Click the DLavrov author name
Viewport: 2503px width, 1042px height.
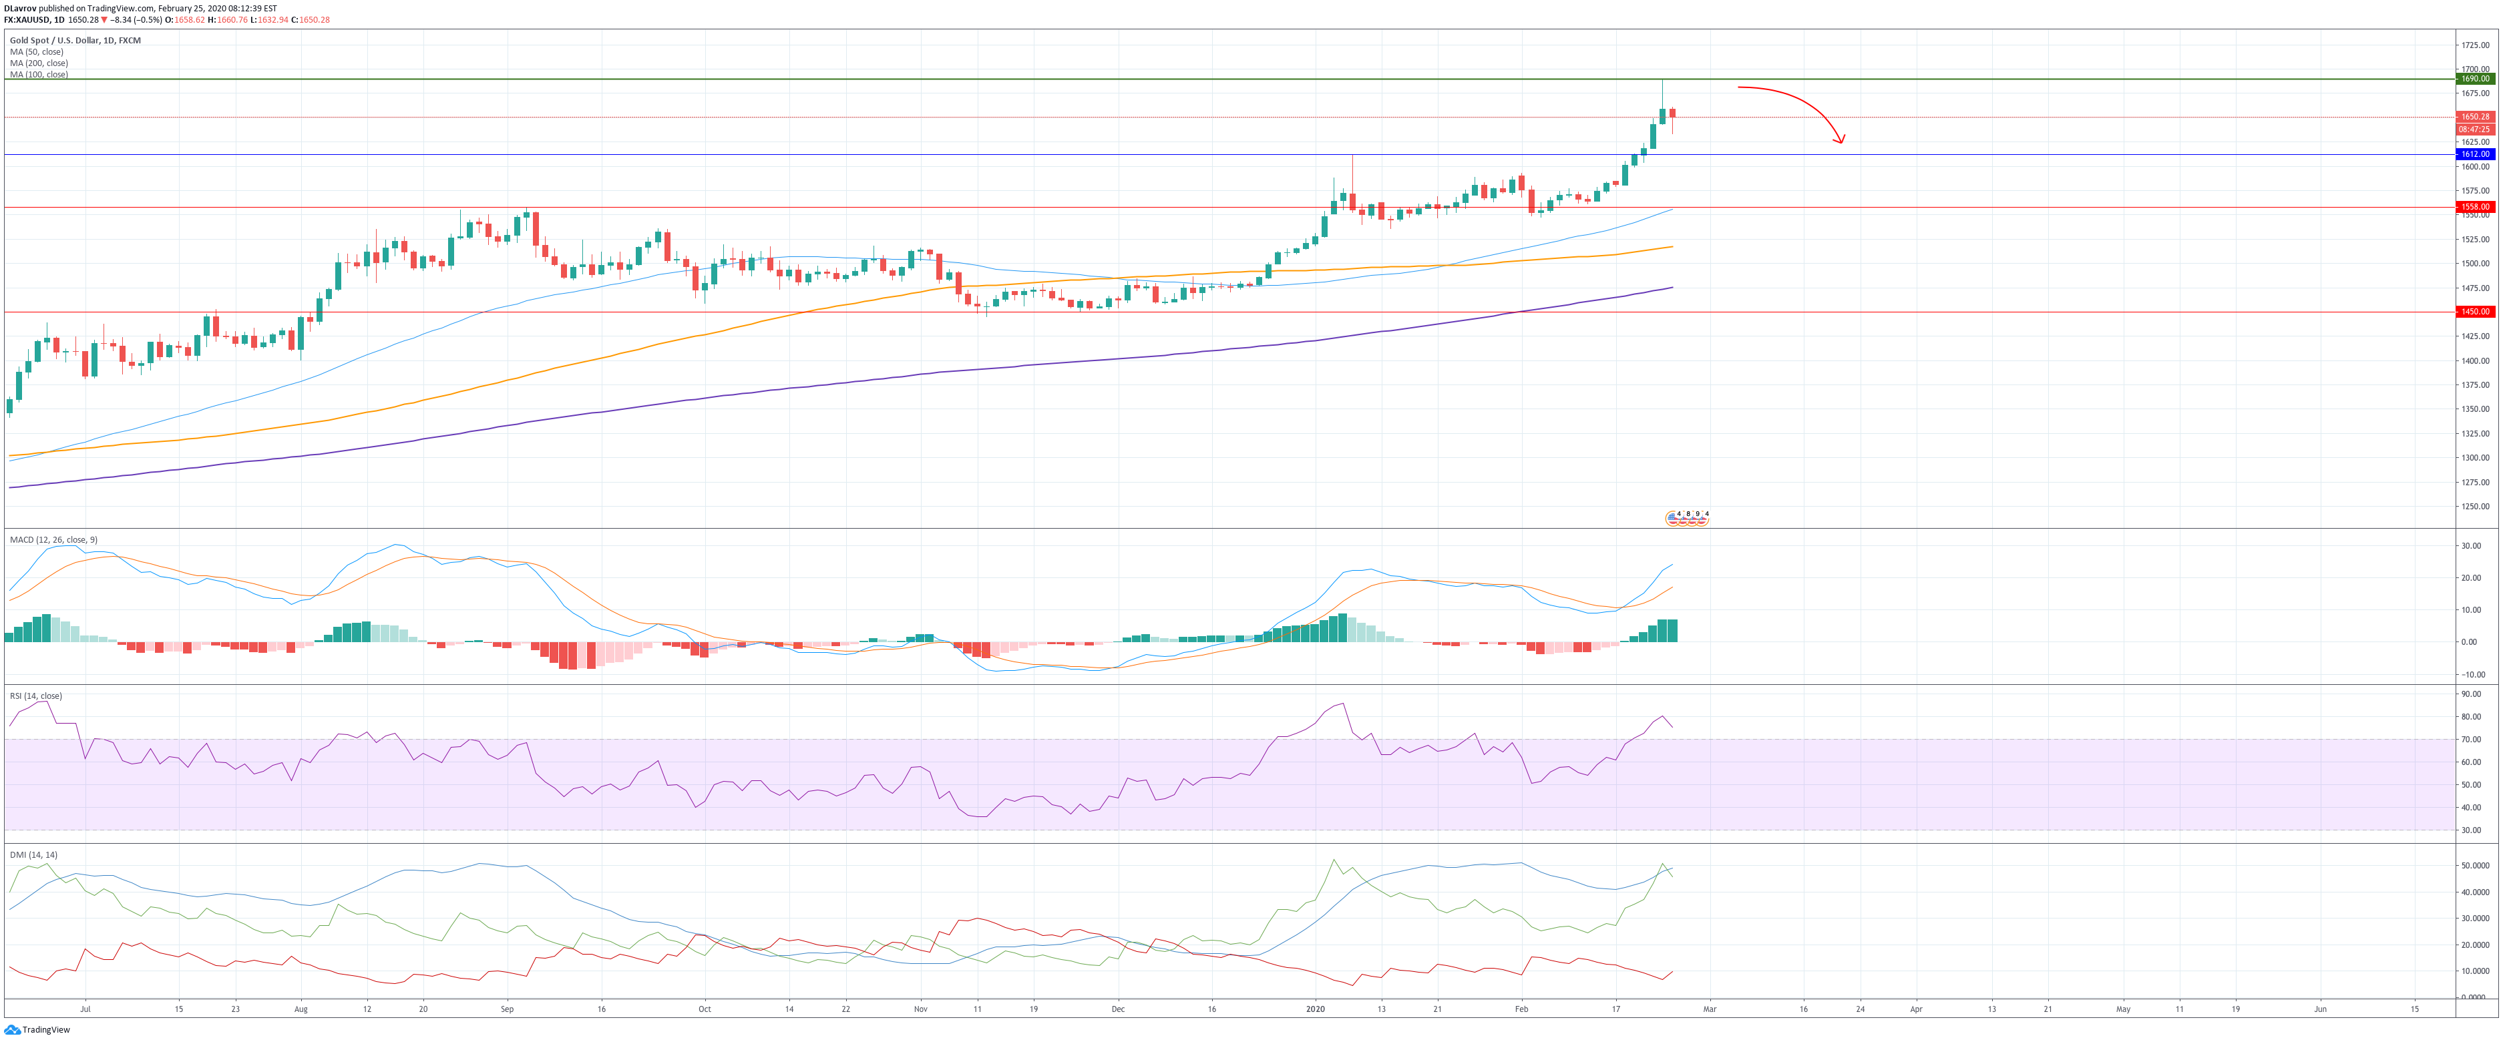[x=19, y=8]
